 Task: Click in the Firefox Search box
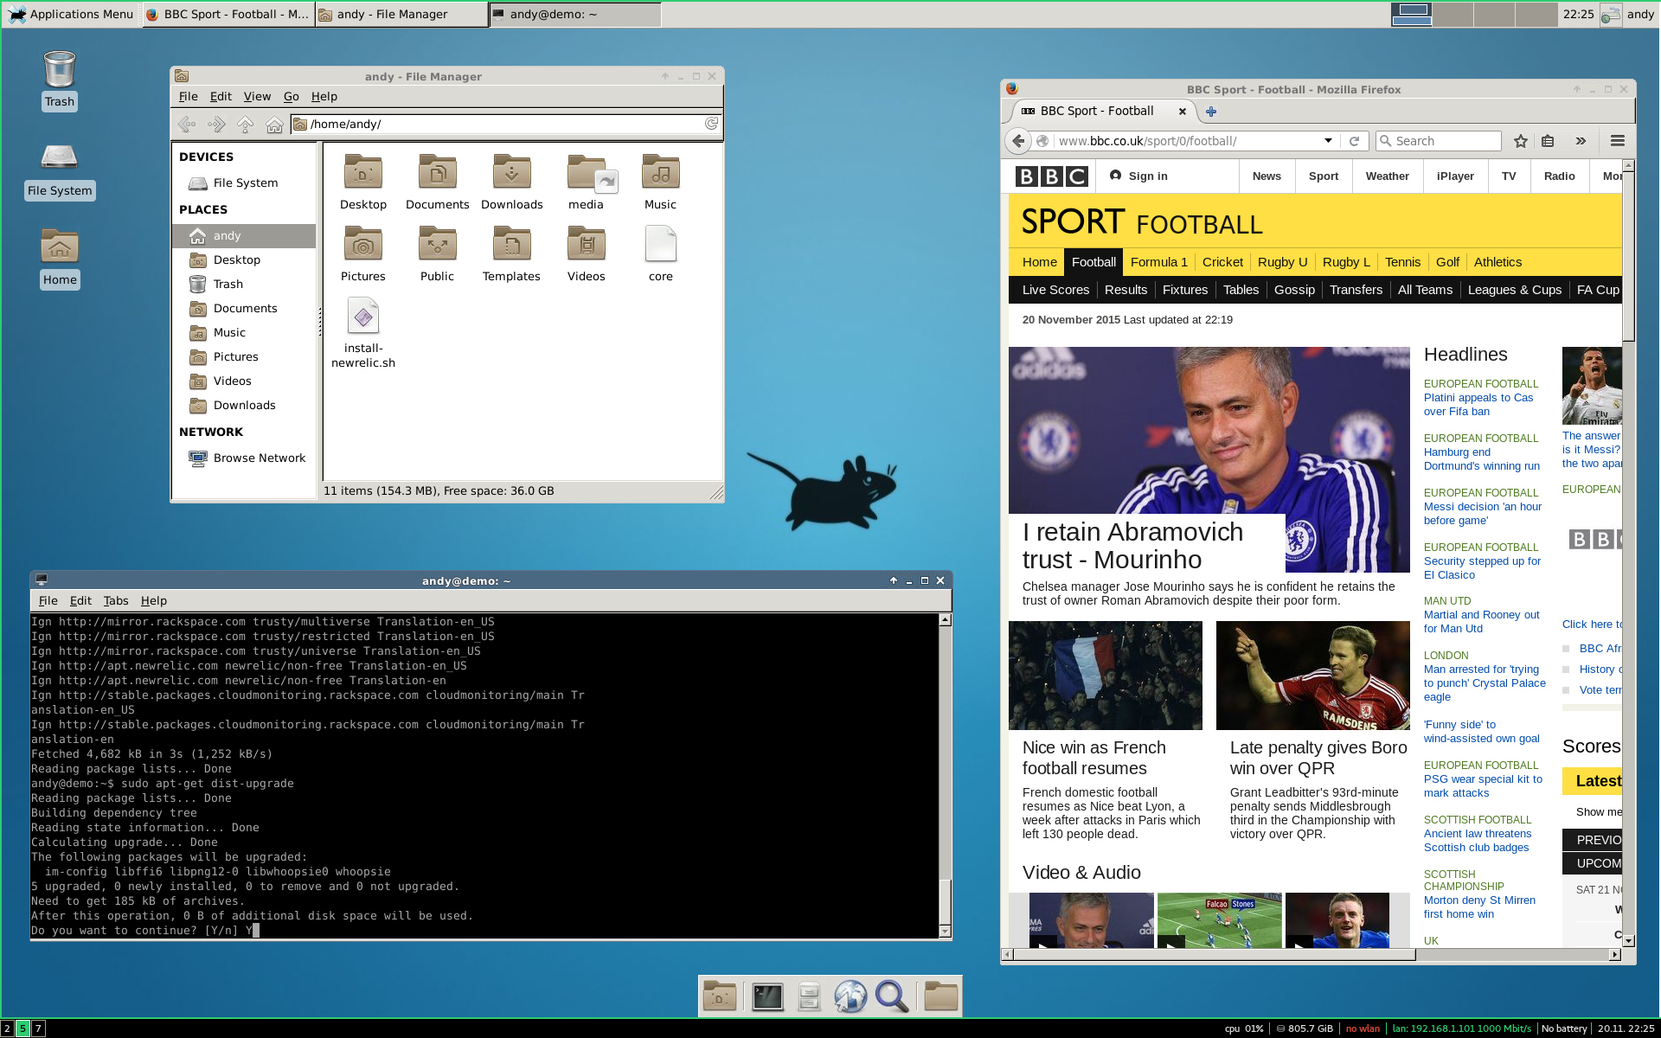(x=1439, y=141)
